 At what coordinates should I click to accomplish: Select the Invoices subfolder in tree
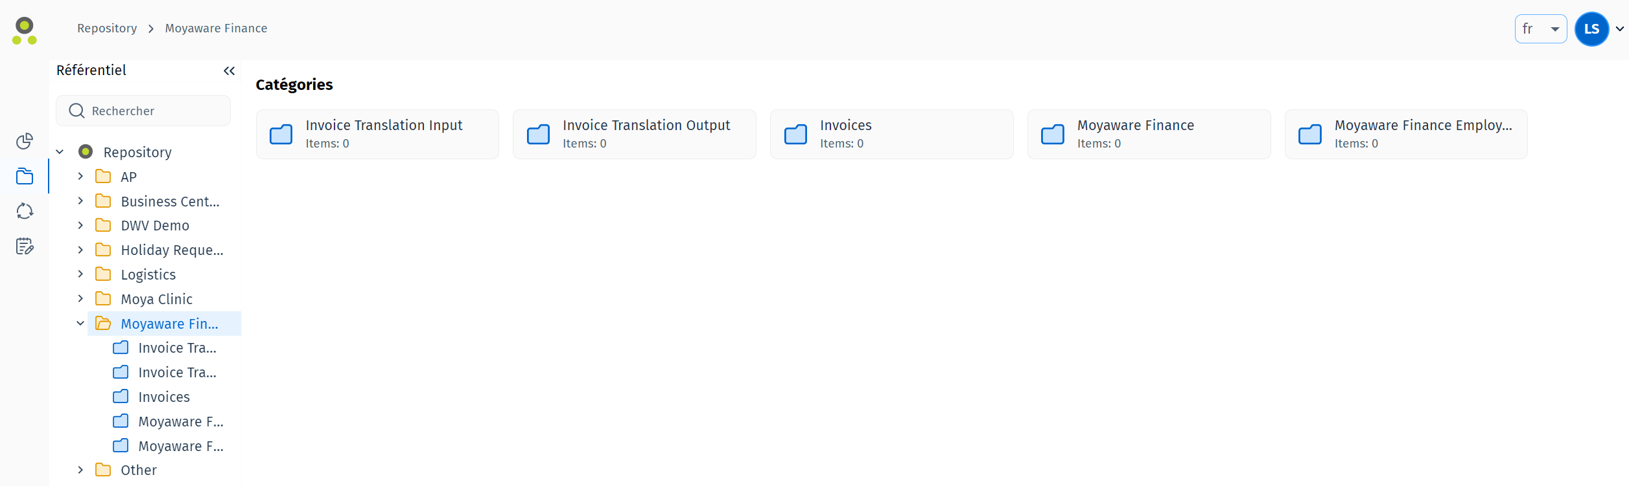[164, 397]
